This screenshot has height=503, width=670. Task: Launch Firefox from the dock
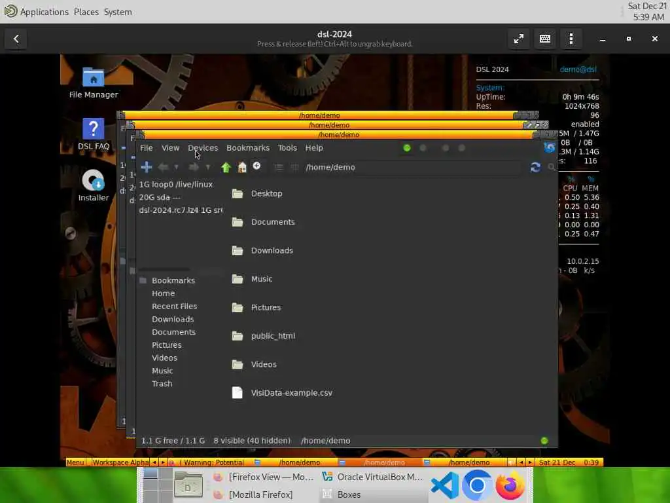point(510,485)
